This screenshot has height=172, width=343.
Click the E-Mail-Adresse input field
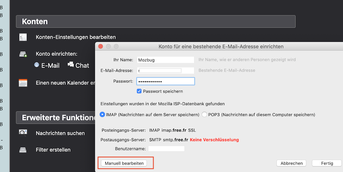click(165, 70)
